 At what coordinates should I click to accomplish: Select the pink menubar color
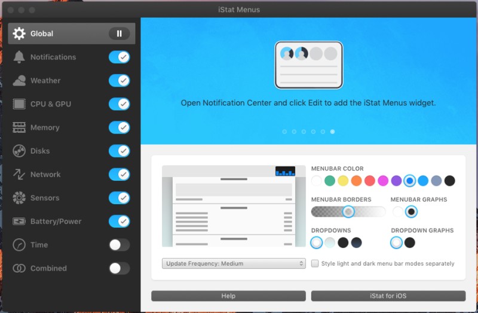click(x=383, y=181)
